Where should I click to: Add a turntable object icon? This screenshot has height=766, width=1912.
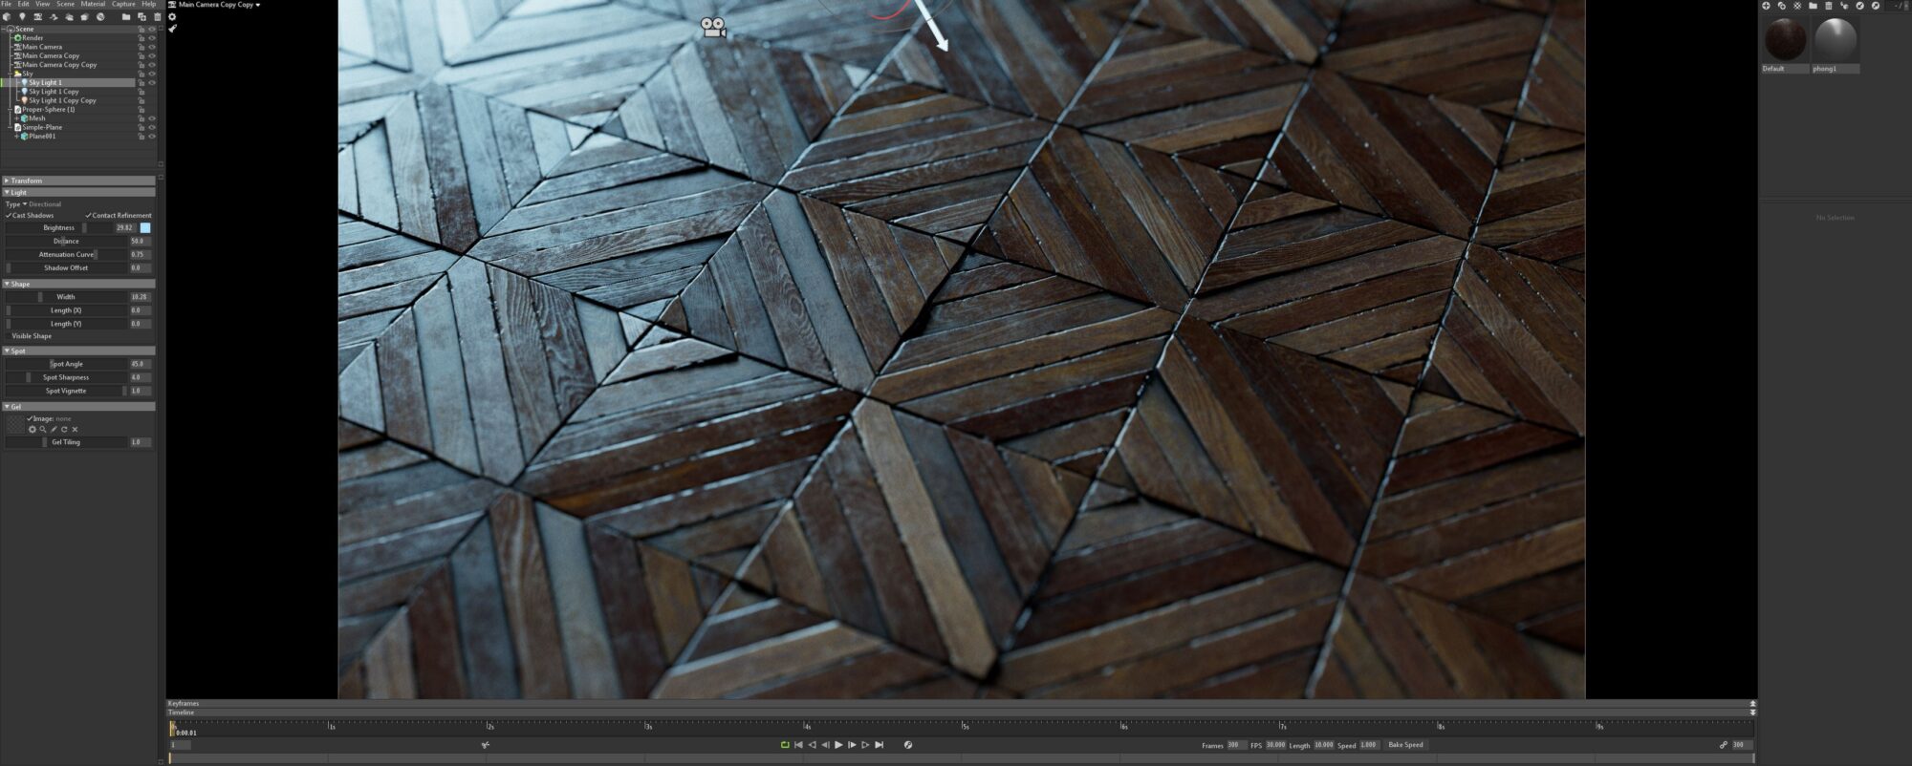point(100,16)
